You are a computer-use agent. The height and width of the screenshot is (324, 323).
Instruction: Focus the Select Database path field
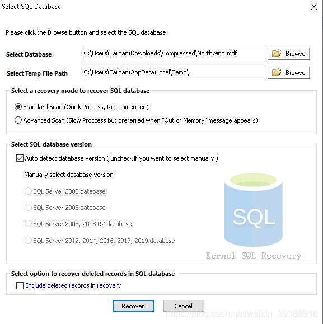pos(174,54)
